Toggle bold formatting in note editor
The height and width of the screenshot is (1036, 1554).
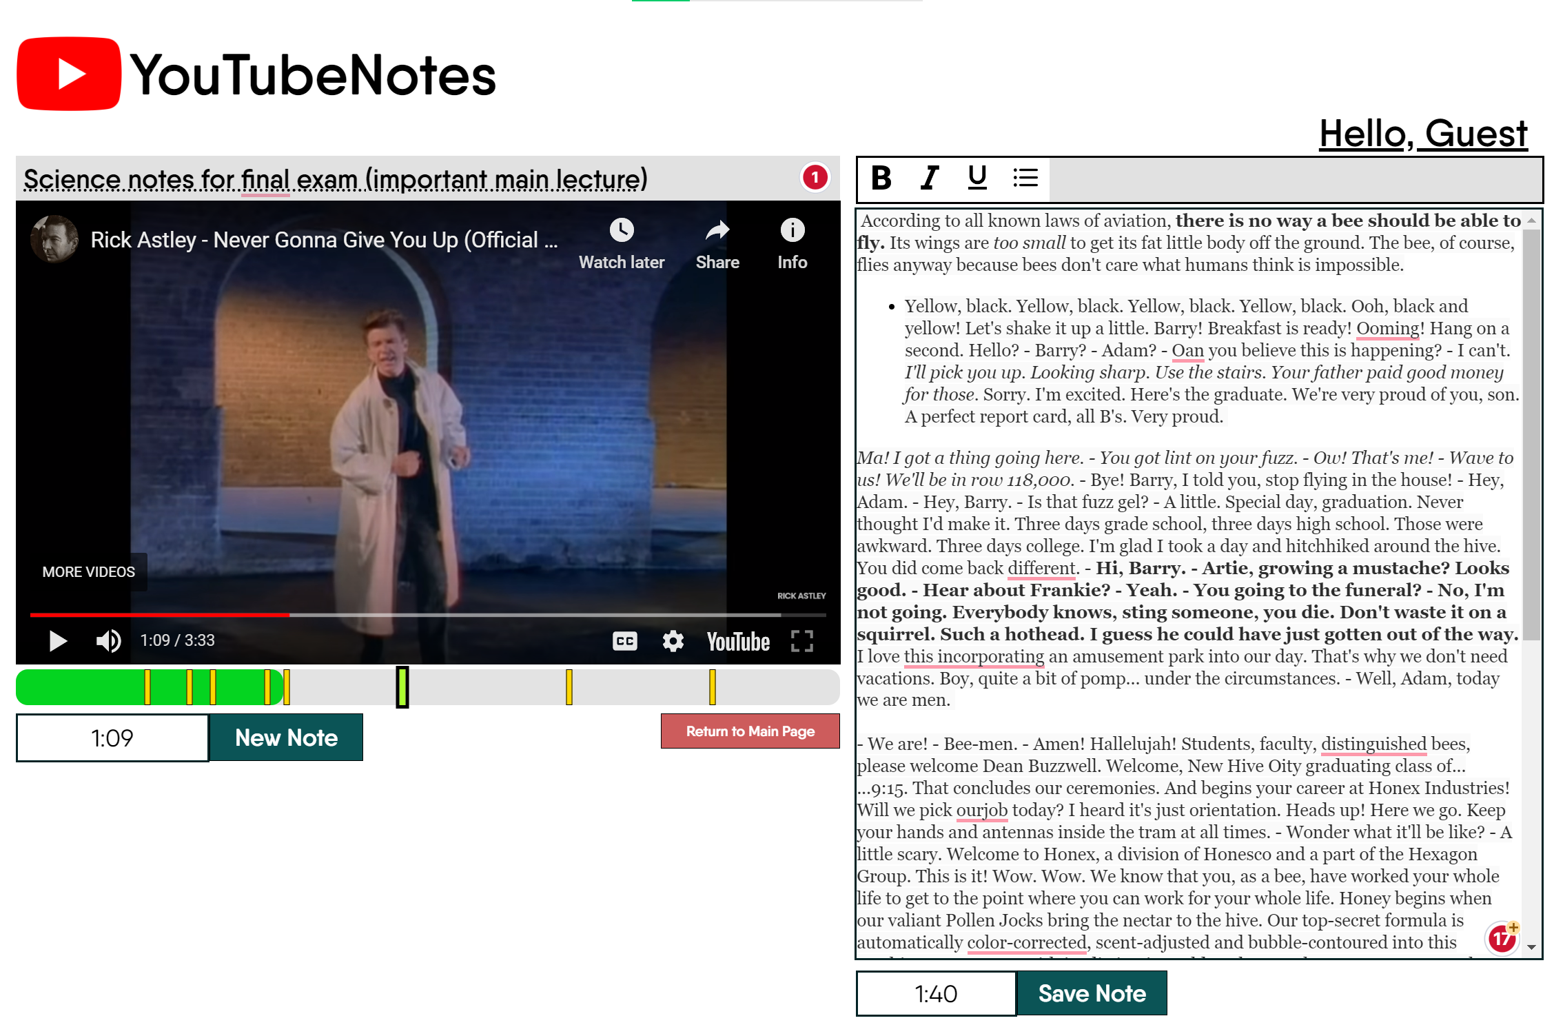(881, 178)
